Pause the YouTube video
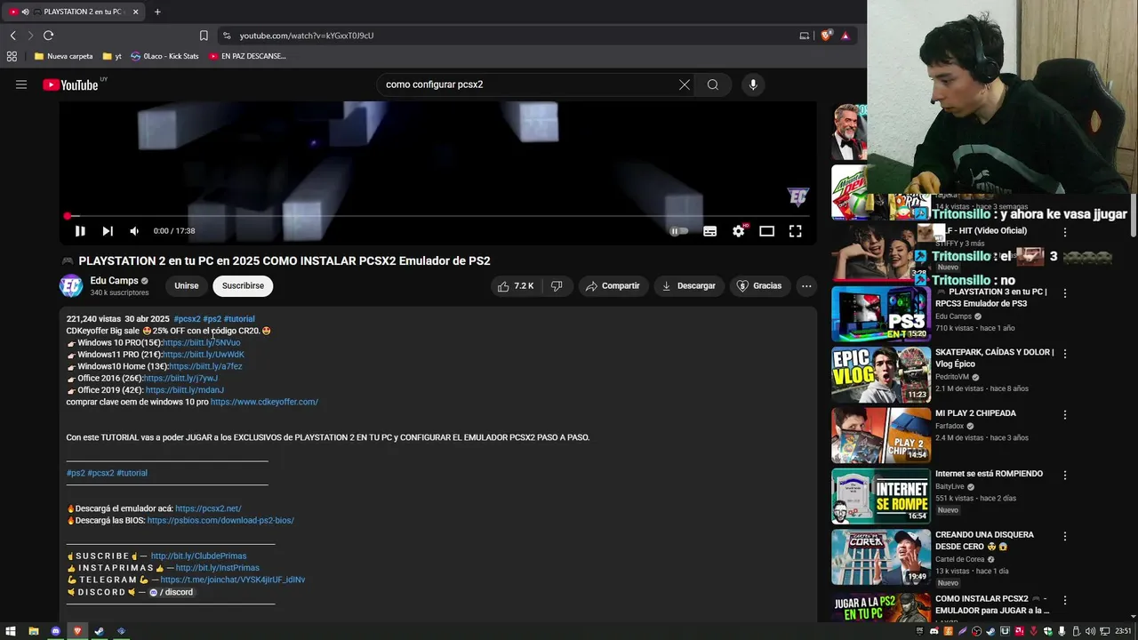 tap(80, 231)
